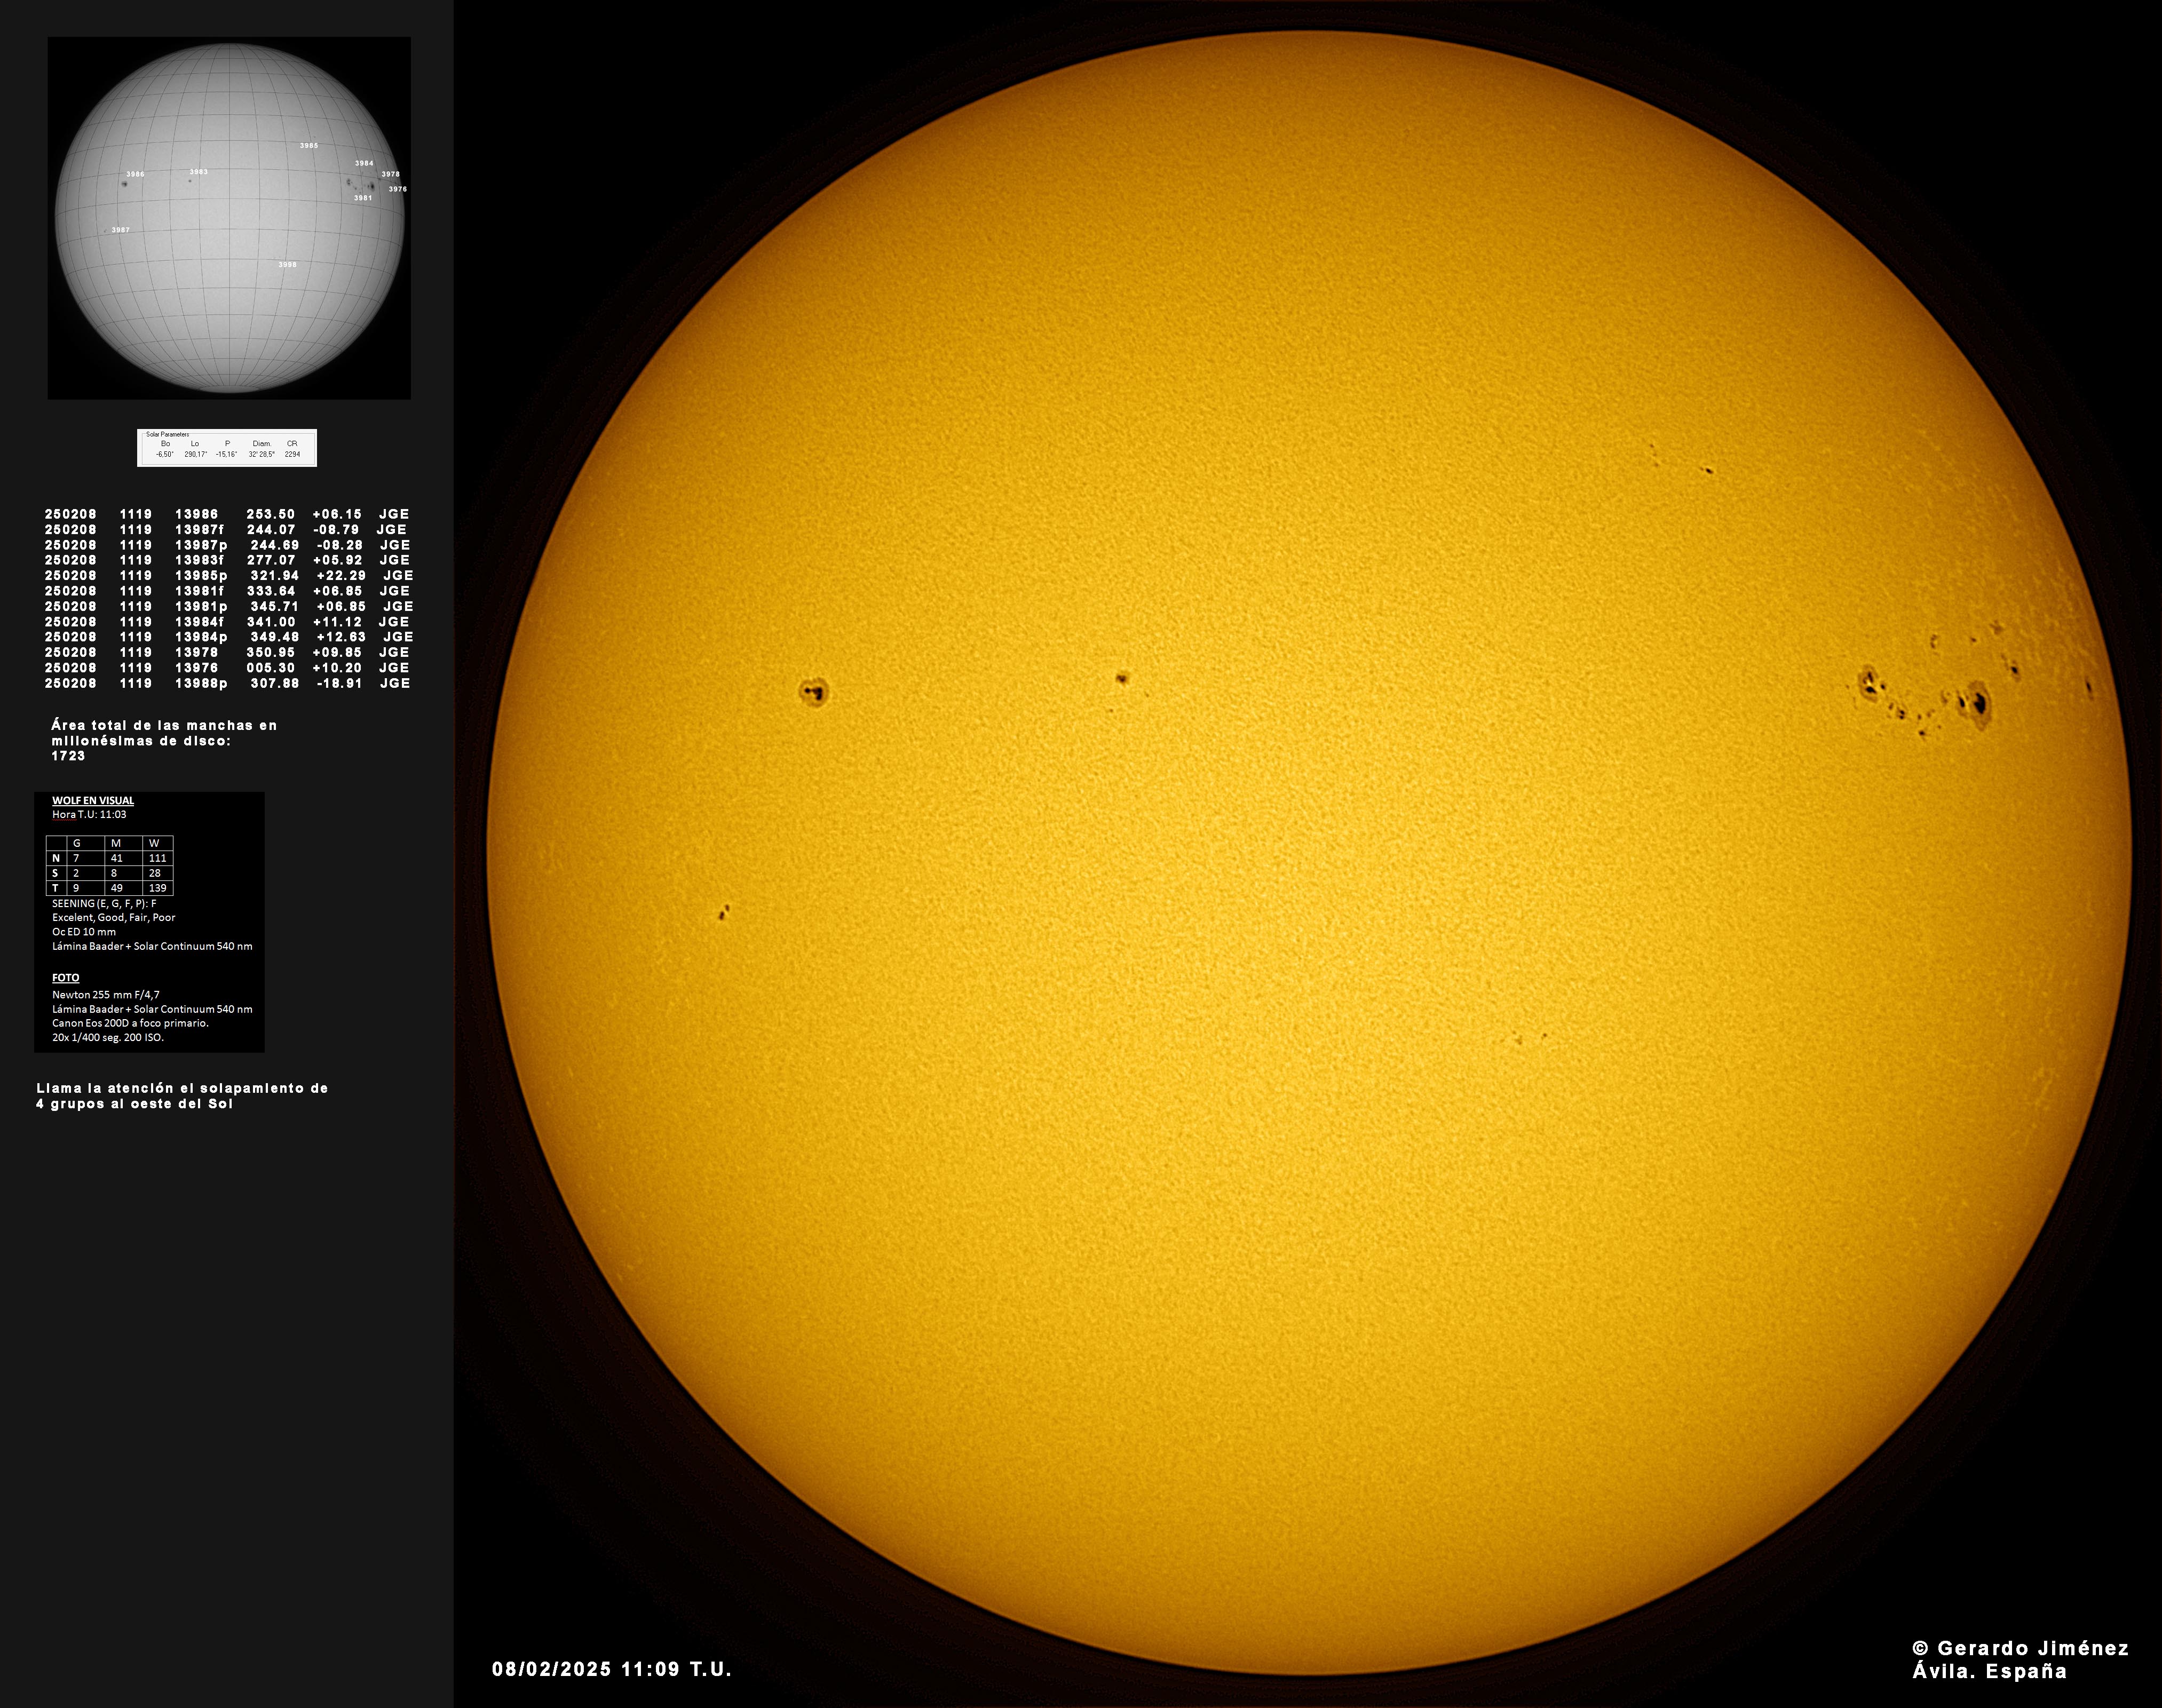Click the grayscale solar grid thumbnail center
The width and height of the screenshot is (2162, 1708).
click(x=229, y=218)
